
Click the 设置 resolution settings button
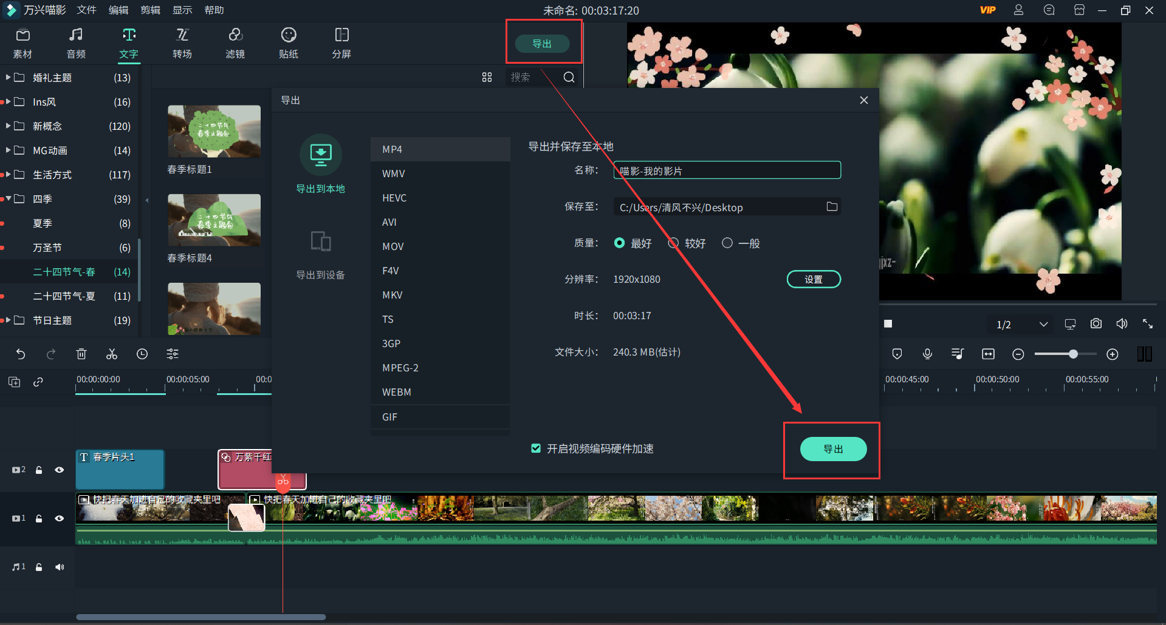pyautogui.click(x=814, y=279)
